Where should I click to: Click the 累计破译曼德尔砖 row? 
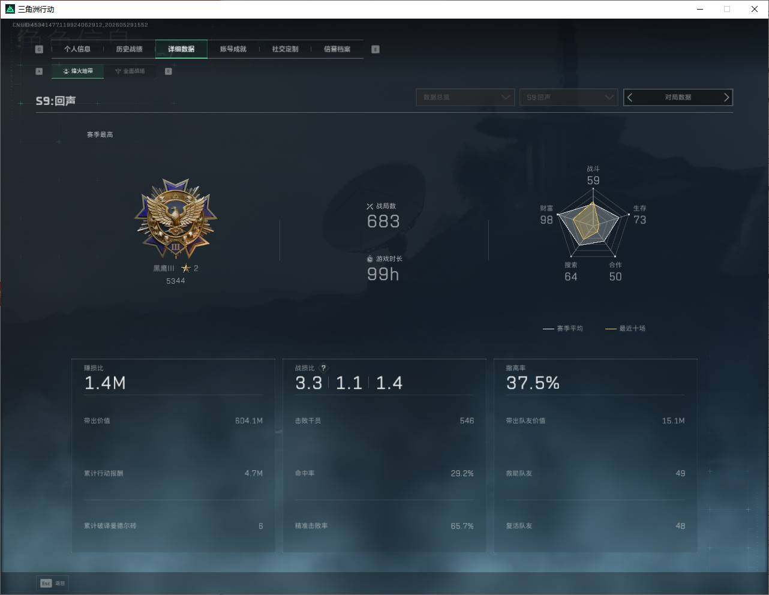[x=173, y=526]
